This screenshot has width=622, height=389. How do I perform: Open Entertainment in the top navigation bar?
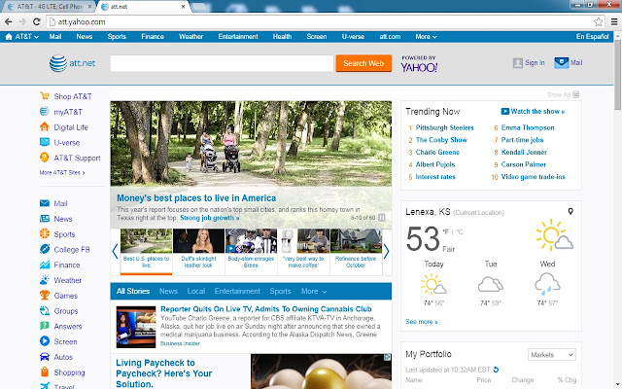click(238, 37)
